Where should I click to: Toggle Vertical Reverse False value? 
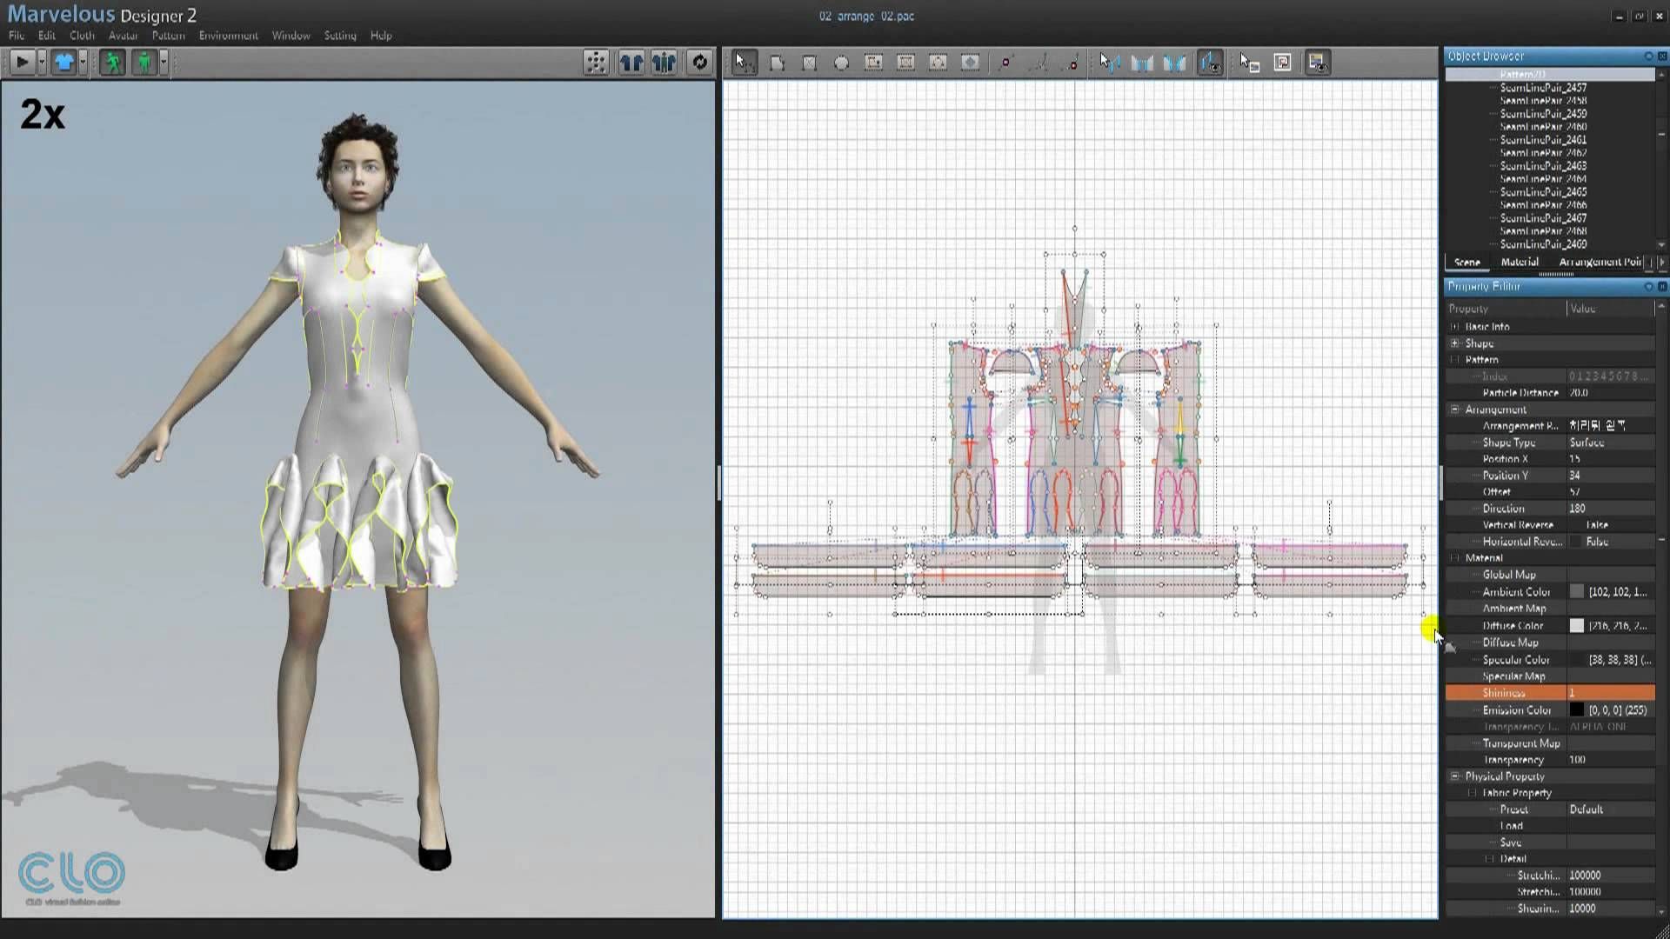[1597, 525]
